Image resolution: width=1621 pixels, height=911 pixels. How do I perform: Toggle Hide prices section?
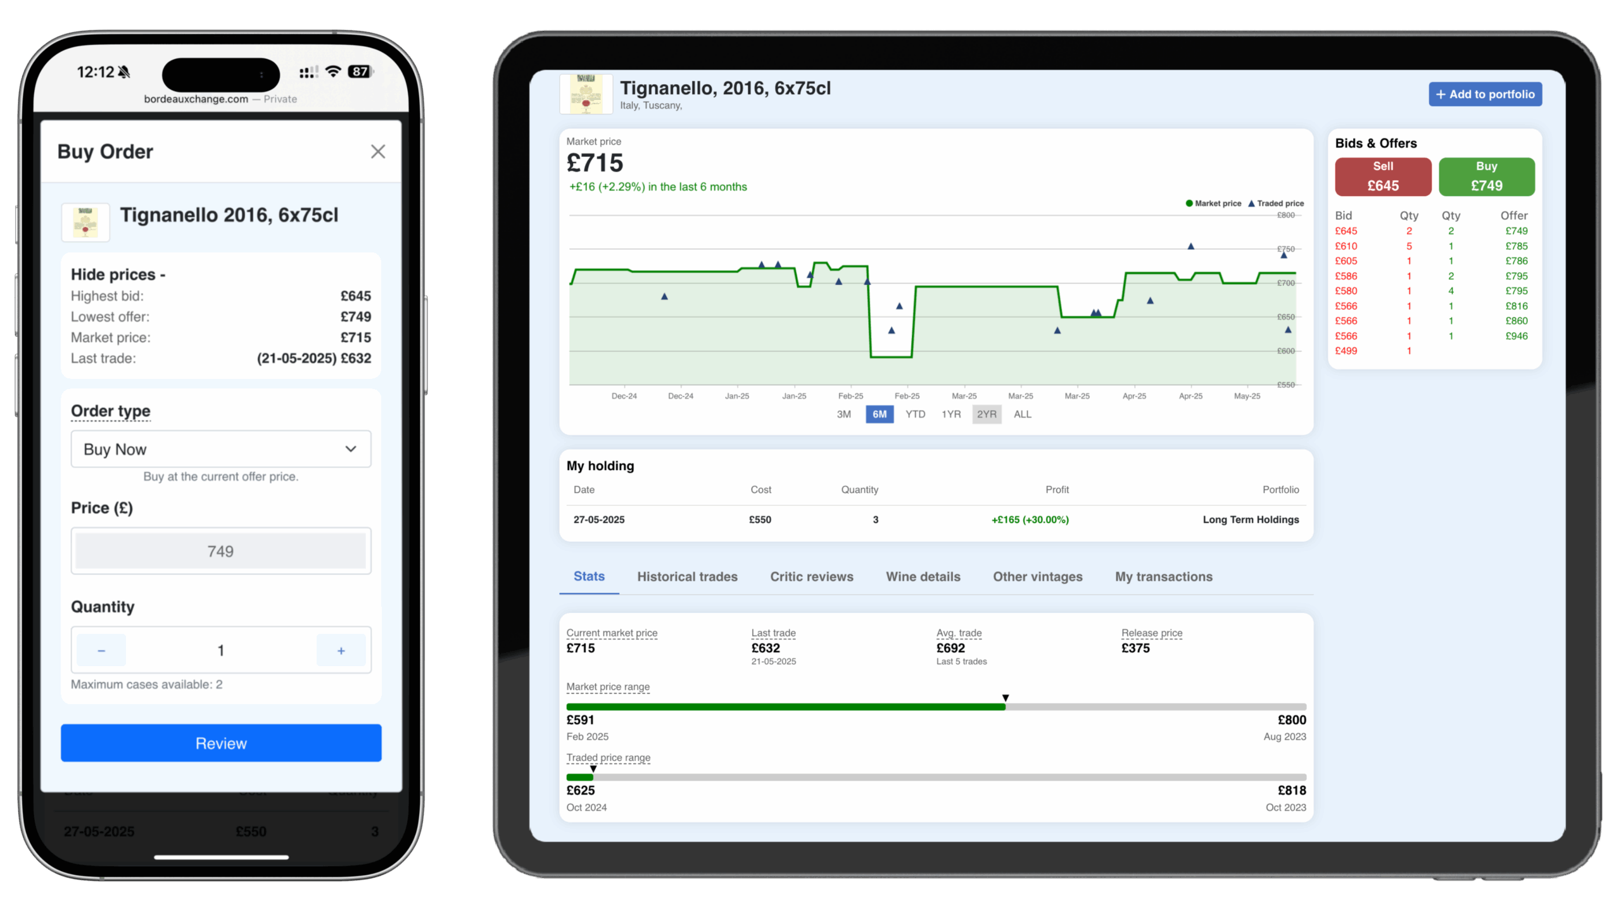click(x=118, y=275)
